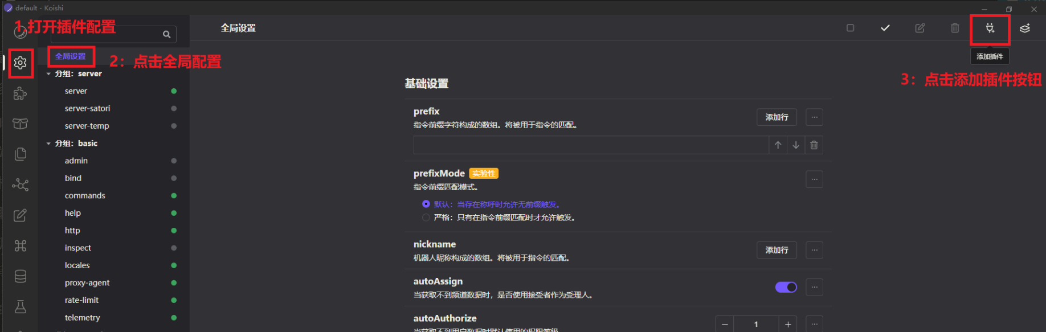Select the strict prefixMode radio option

pyautogui.click(x=426, y=218)
